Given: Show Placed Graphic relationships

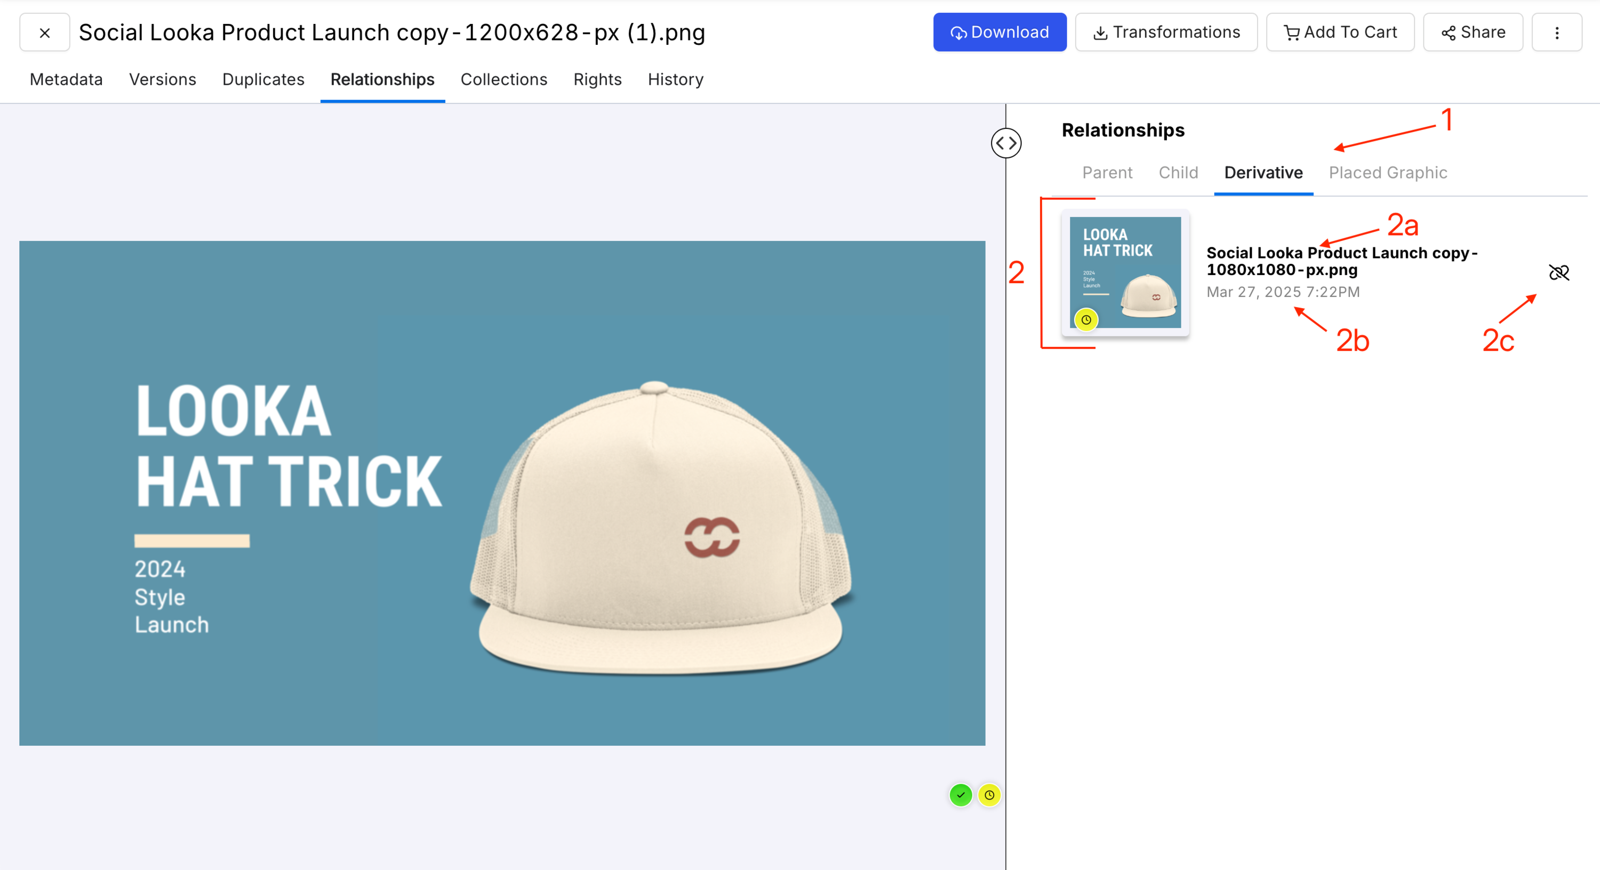Looking at the screenshot, I should tap(1387, 173).
